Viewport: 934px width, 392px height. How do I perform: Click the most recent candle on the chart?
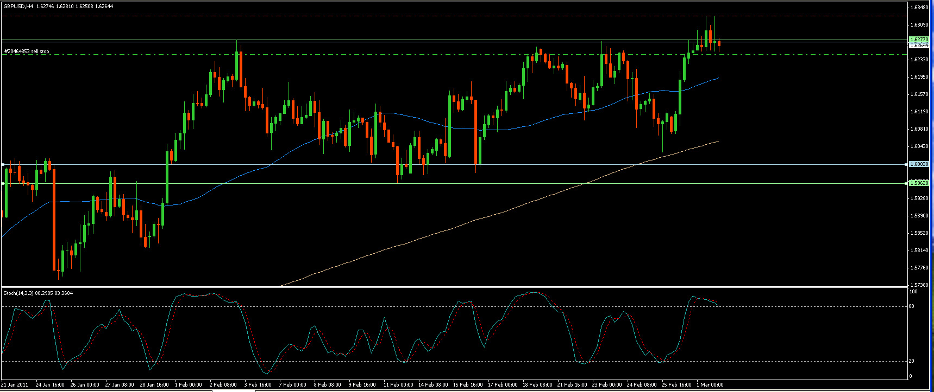coord(719,44)
